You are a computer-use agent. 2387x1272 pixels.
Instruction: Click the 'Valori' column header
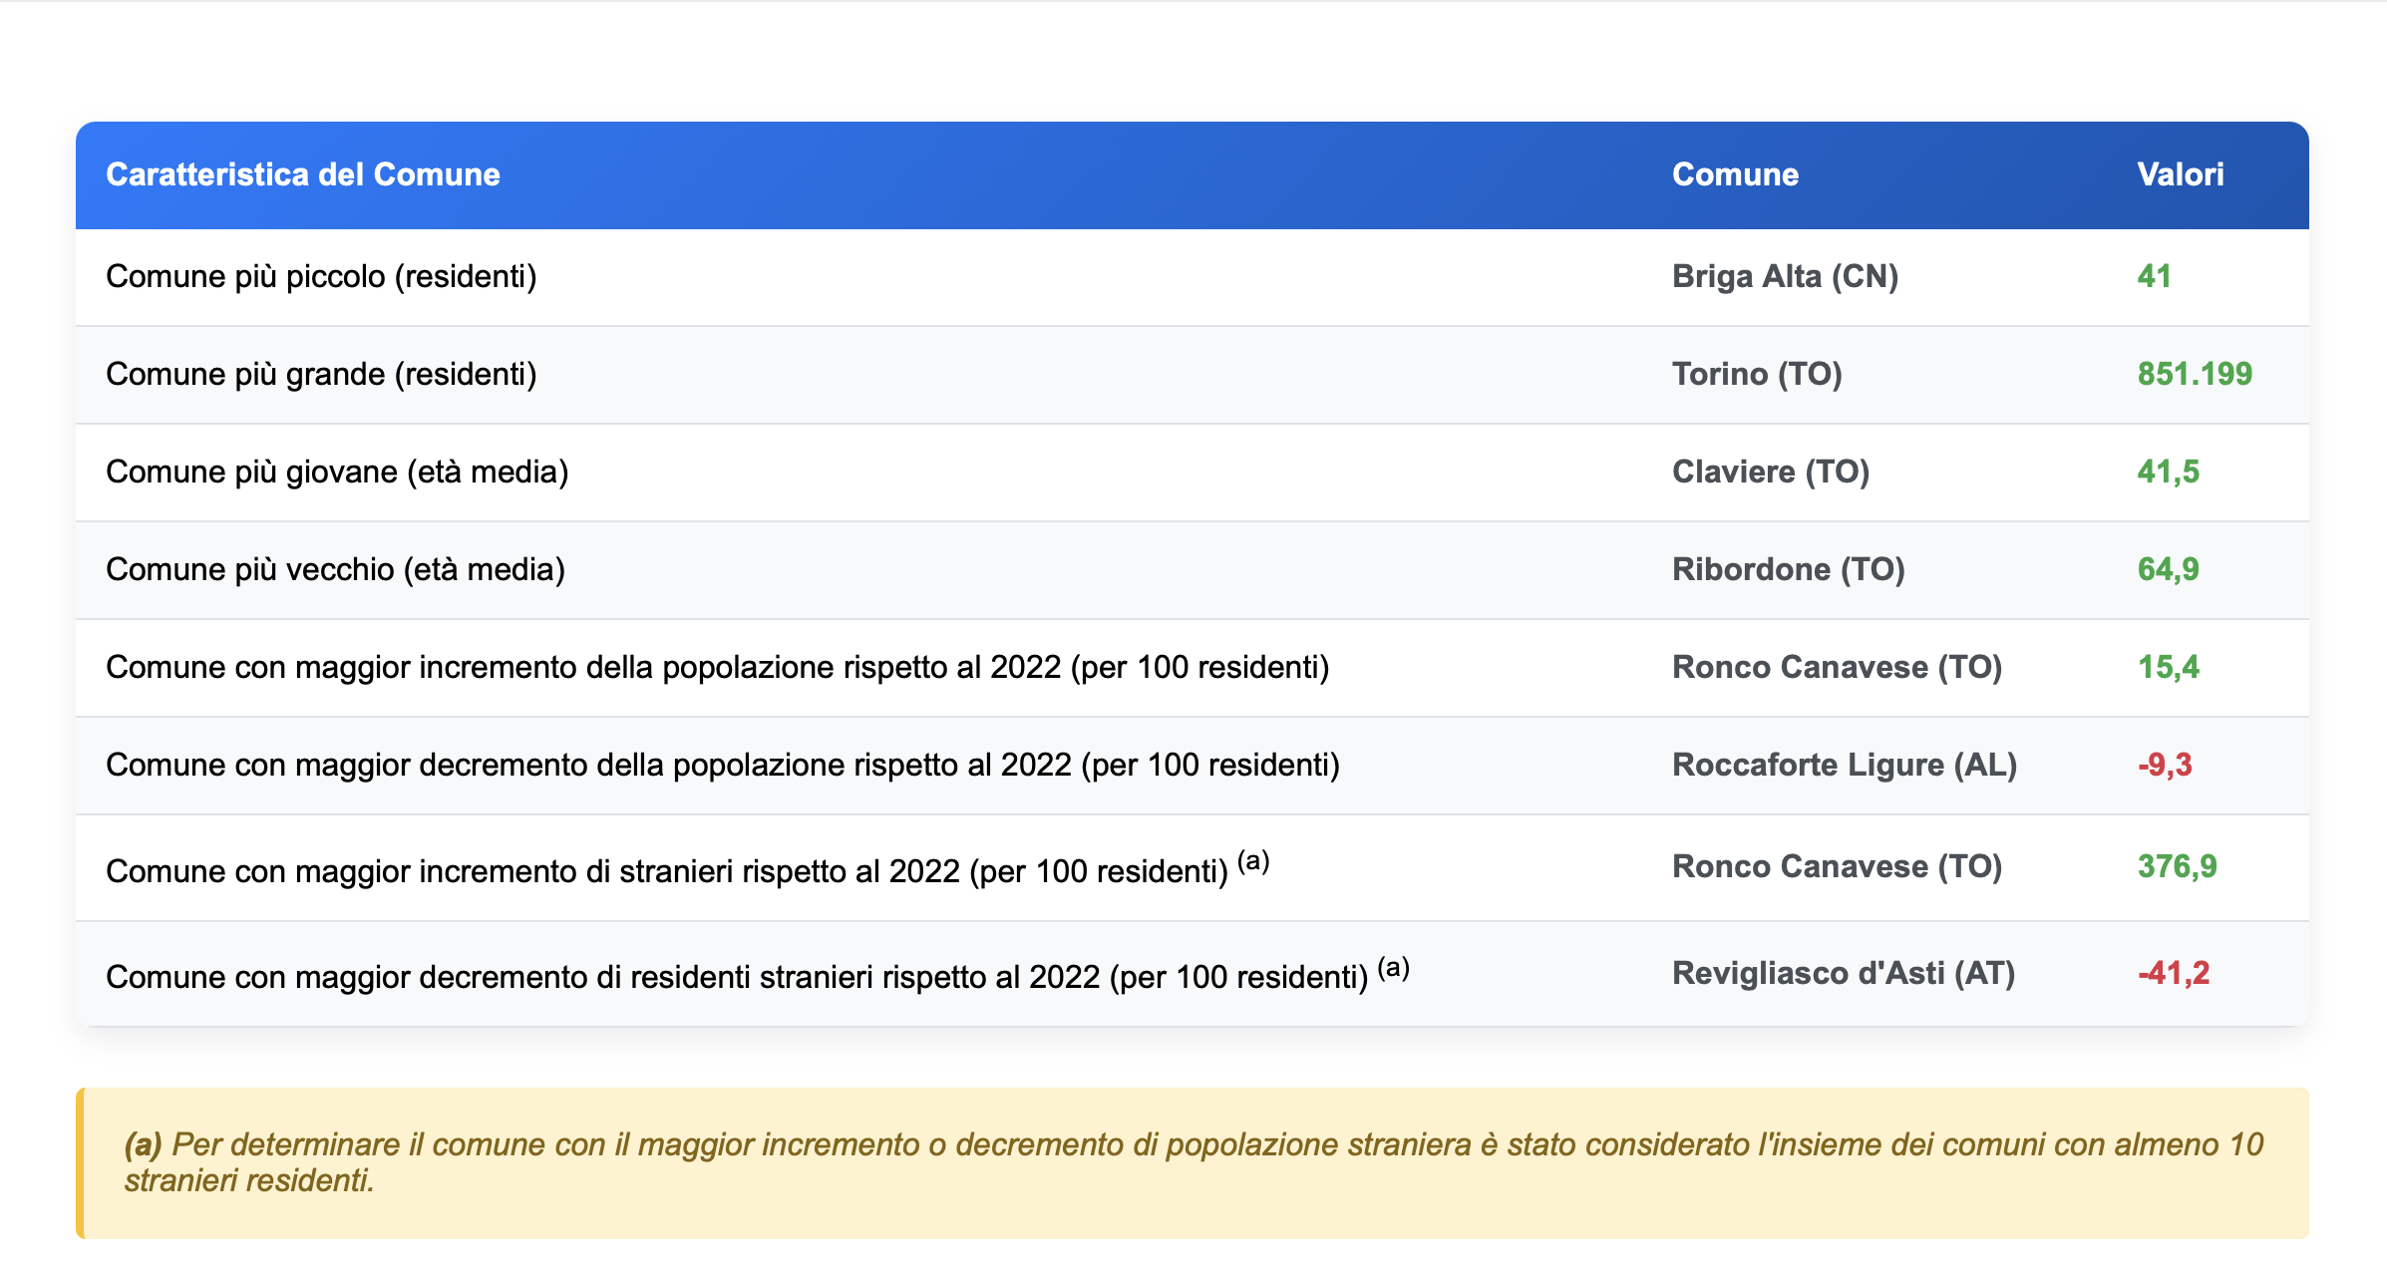[x=2180, y=174]
